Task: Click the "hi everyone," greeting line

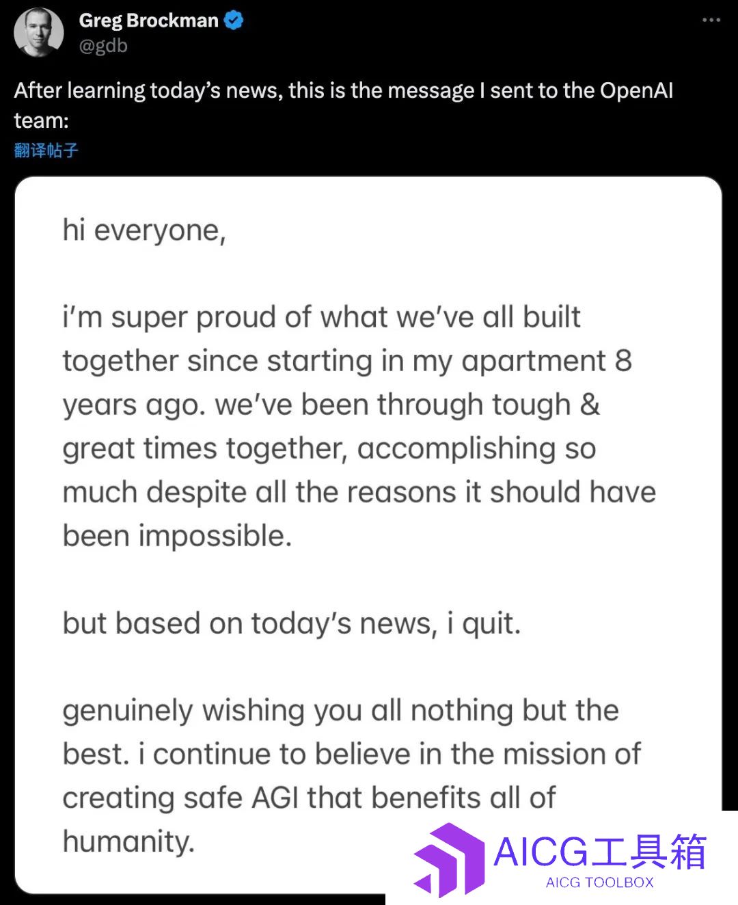Action: tap(144, 230)
